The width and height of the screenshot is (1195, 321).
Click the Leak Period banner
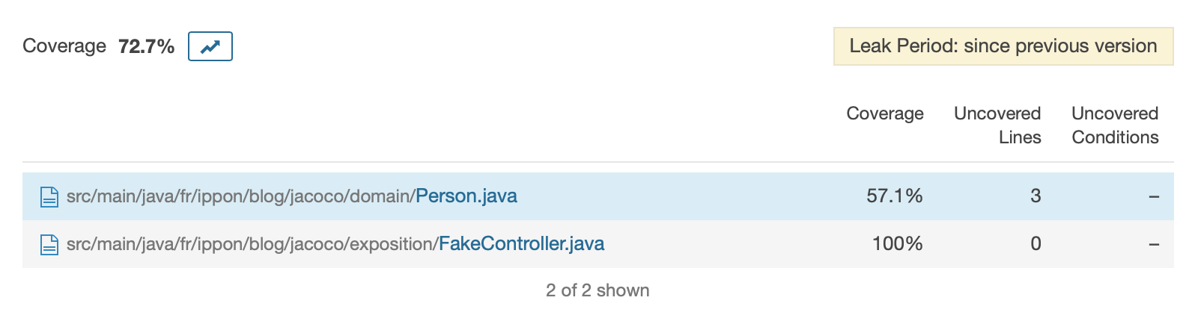1003,46
